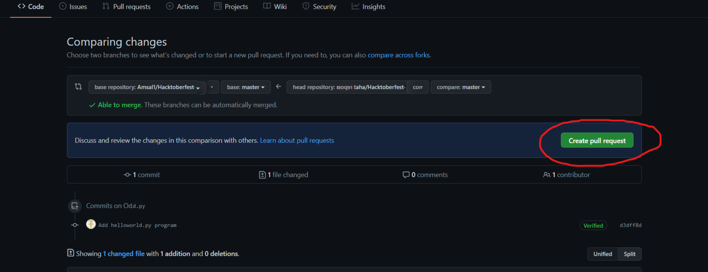Open the Wiki tab

[x=275, y=7]
